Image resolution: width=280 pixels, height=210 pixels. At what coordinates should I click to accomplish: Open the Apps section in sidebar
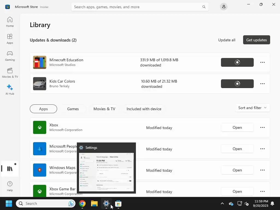coord(10,39)
